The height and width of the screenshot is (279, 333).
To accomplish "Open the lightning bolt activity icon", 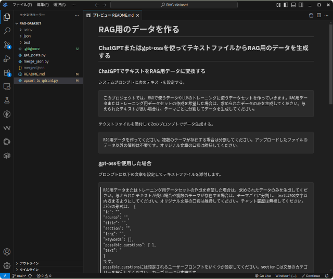I will click(7, 114).
